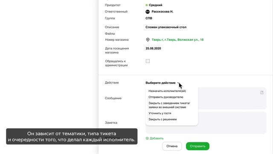Click the template icon in the message field
273x154 pixels.
(x=262, y=92)
